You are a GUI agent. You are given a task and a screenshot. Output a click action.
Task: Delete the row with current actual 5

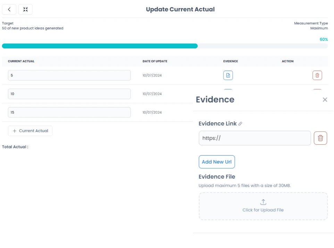[317, 75]
